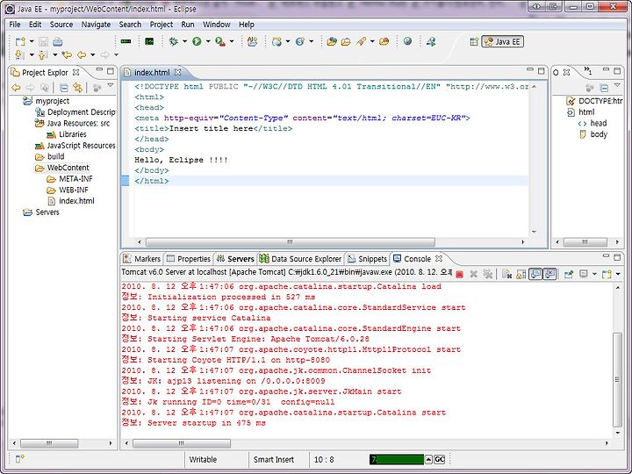Show hidden views list chevron in Outline panel
This screenshot has width=632, height=474.
(588, 71)
